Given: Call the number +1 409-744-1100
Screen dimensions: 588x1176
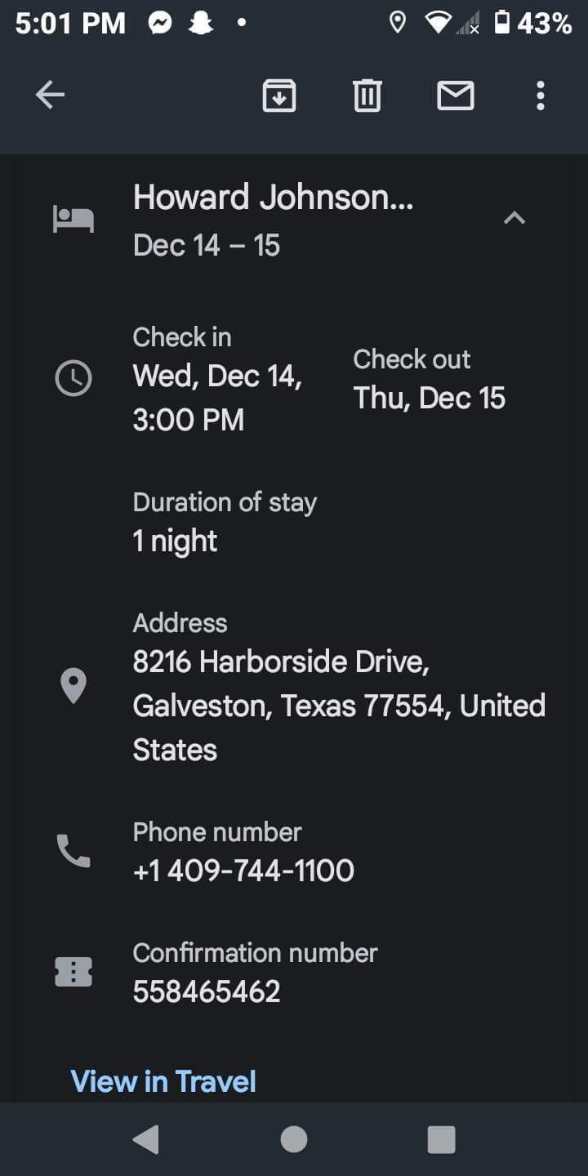Looking at the screenshot, I should coord(243,871).
